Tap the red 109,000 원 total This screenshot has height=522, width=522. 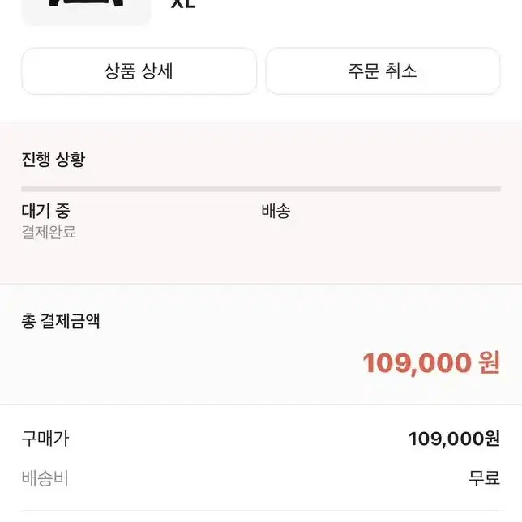(431, 363)
